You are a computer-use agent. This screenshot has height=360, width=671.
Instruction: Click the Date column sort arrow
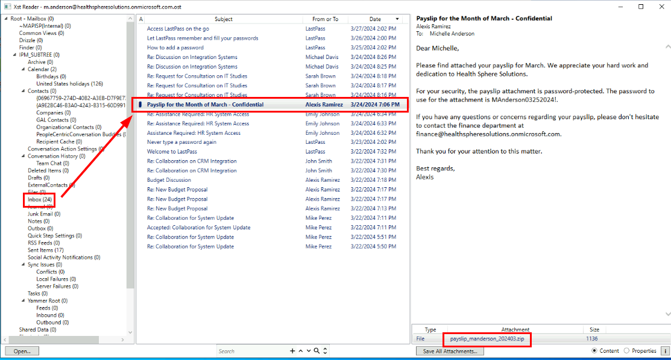397,19
